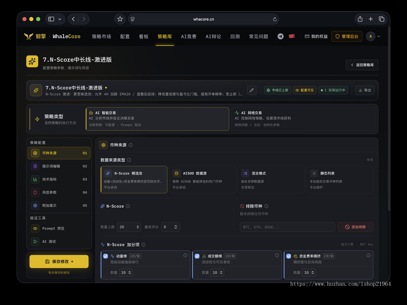Toggle the 动量榜 checkbox
The width and height of the screenshot is (407, 305).
click(105, 256)
